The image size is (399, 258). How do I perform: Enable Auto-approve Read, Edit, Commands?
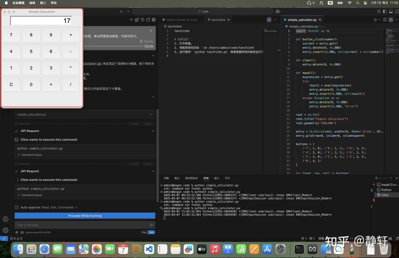(x=17, y=207)
